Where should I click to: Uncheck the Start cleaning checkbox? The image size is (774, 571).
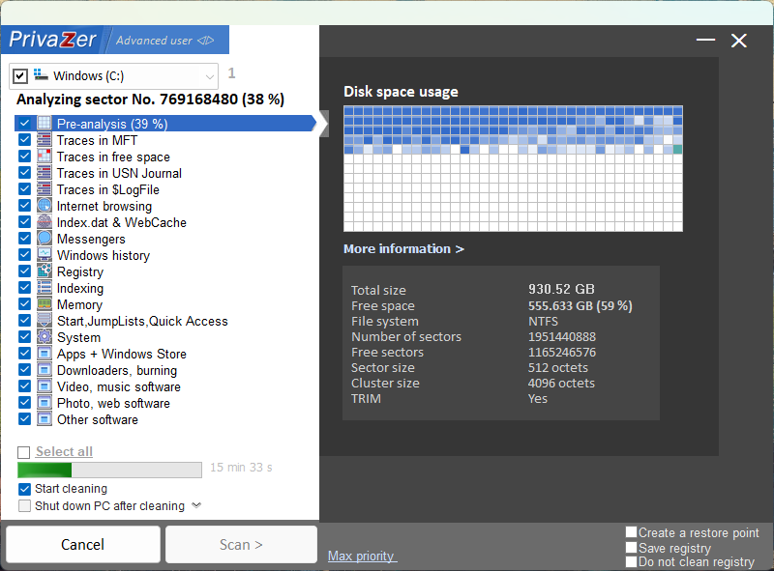pos(24,489)
